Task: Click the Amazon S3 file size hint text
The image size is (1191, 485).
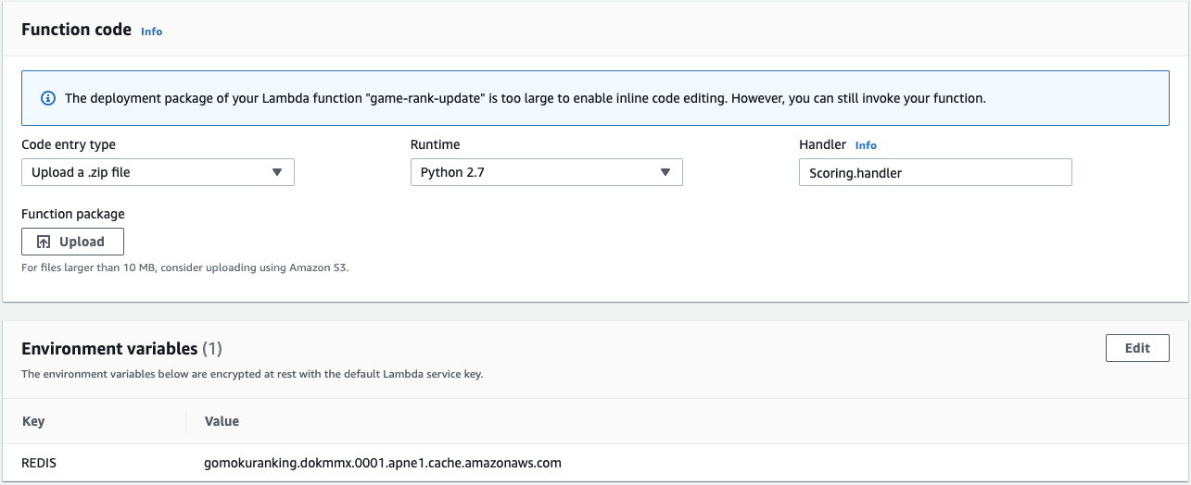Action: coord(184,268)
